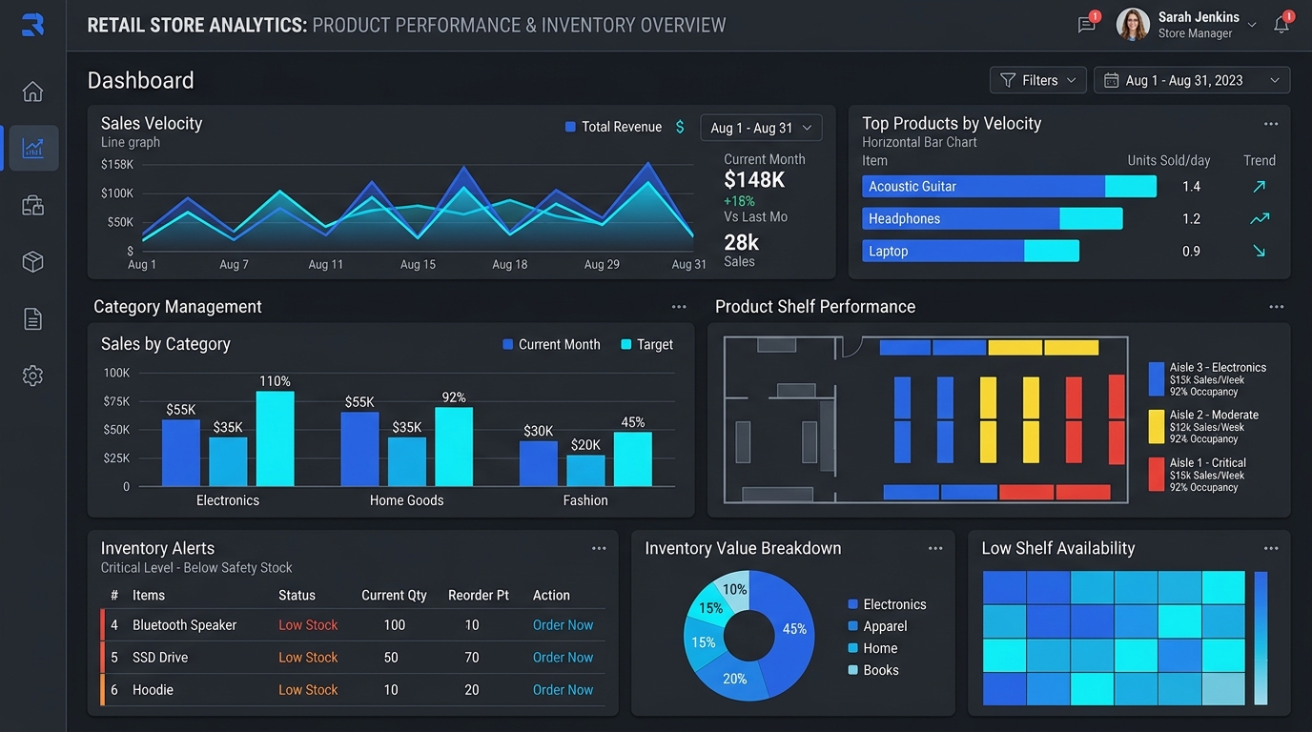
Task: Open the document reports sidebar icon
Action: [32, 319]
